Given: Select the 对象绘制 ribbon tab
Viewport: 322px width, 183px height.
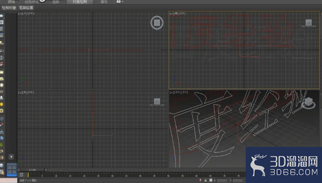Looking at the screenshot, I should tap(80, 2).
